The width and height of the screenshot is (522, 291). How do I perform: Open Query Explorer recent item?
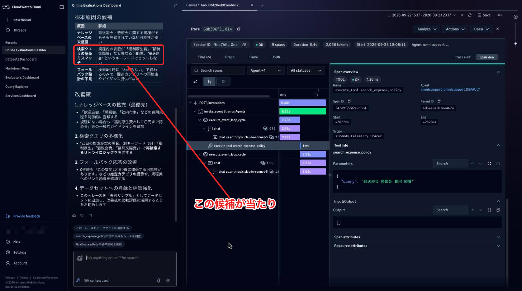tap(17, 86)
